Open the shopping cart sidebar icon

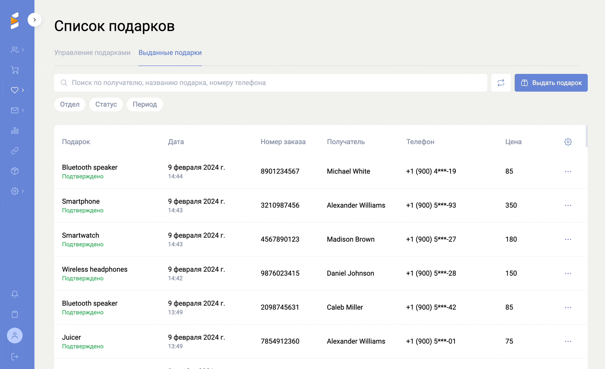tap(15, 70)
